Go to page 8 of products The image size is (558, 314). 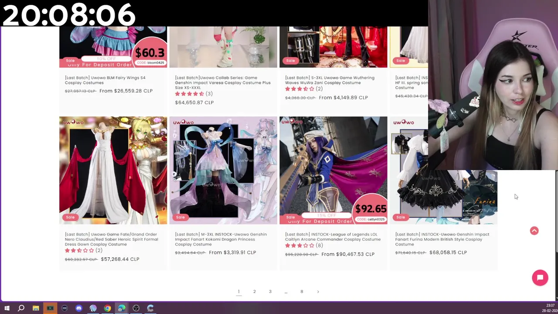pos(302,292)
